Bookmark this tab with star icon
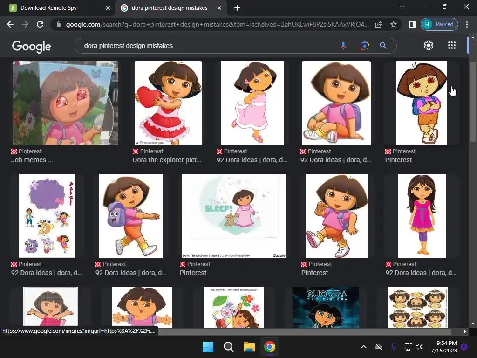Screen dimensions: 477x358 pyautogui.click(x=394, y=24)
